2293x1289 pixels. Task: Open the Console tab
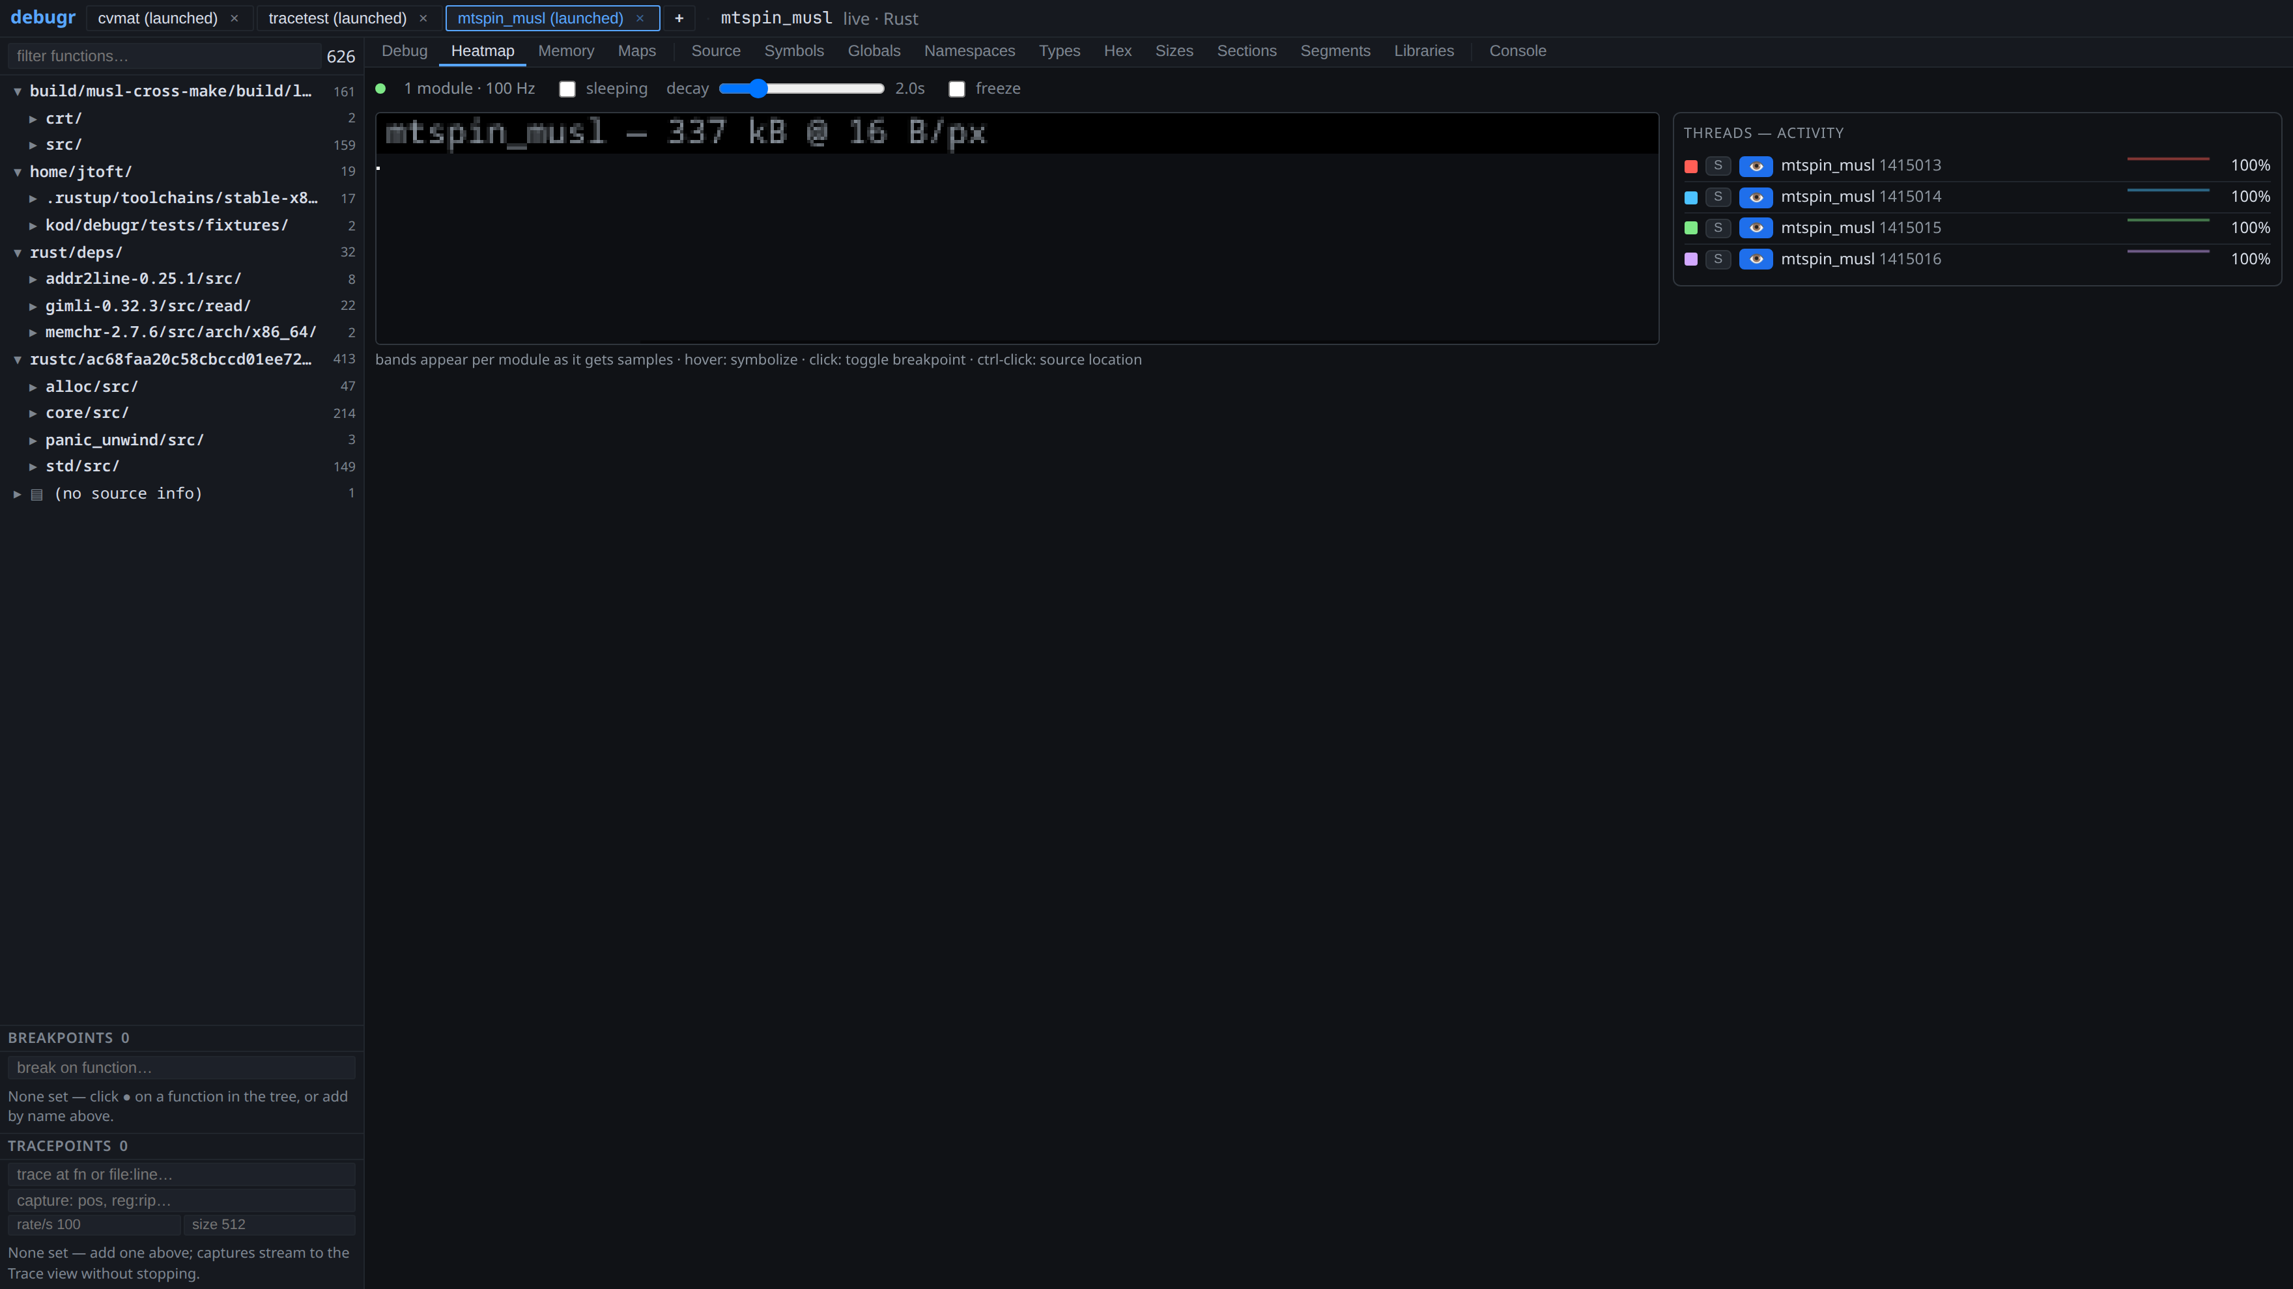click(x=1517, y=51)
